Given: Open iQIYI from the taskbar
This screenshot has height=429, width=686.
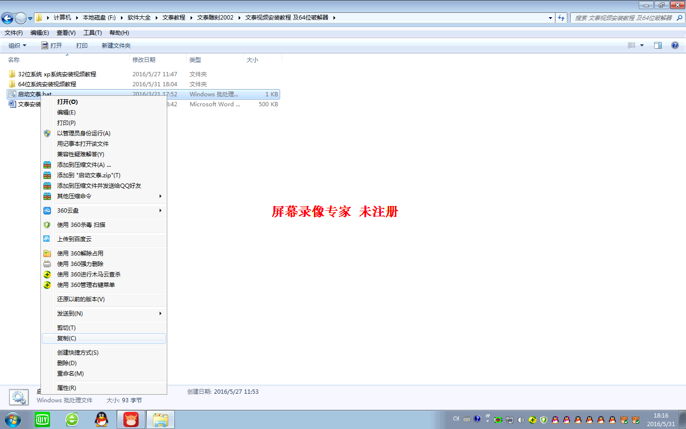Looking at the screenshot, I should click(42, 419).
